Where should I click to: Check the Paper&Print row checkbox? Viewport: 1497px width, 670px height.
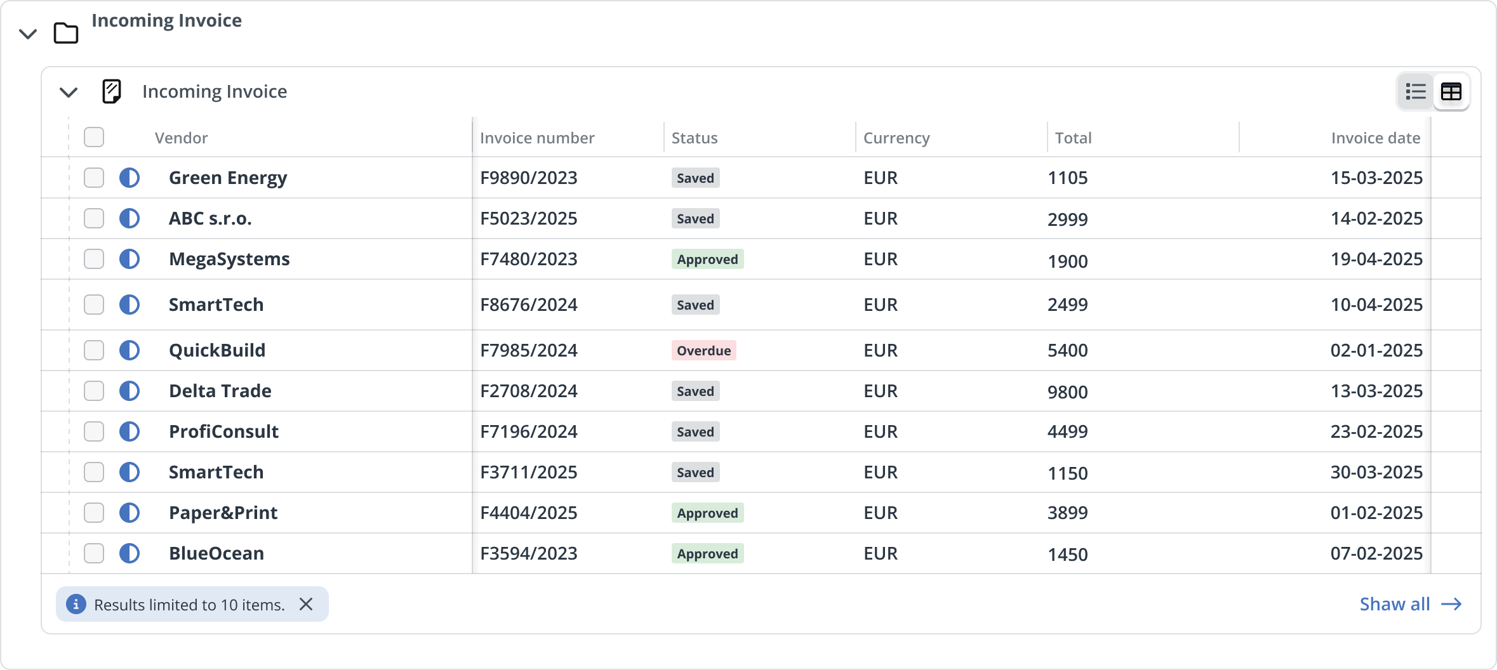coord(94,513)
